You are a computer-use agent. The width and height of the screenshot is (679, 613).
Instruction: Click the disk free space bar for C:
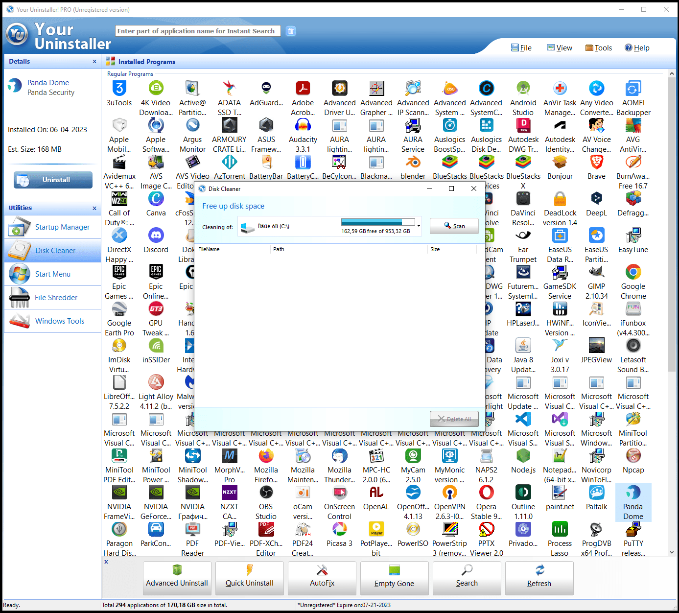[x=378, y=222]
